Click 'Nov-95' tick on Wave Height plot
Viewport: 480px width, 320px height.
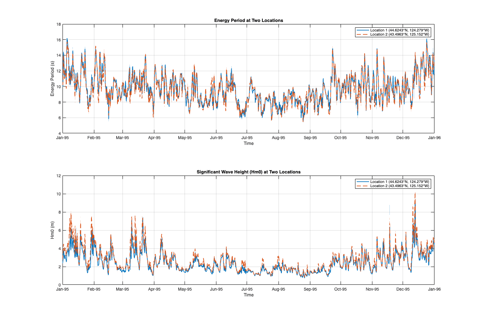(372, 289)
